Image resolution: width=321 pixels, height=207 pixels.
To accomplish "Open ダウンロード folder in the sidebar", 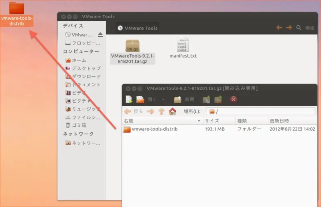I will [83, 76].
